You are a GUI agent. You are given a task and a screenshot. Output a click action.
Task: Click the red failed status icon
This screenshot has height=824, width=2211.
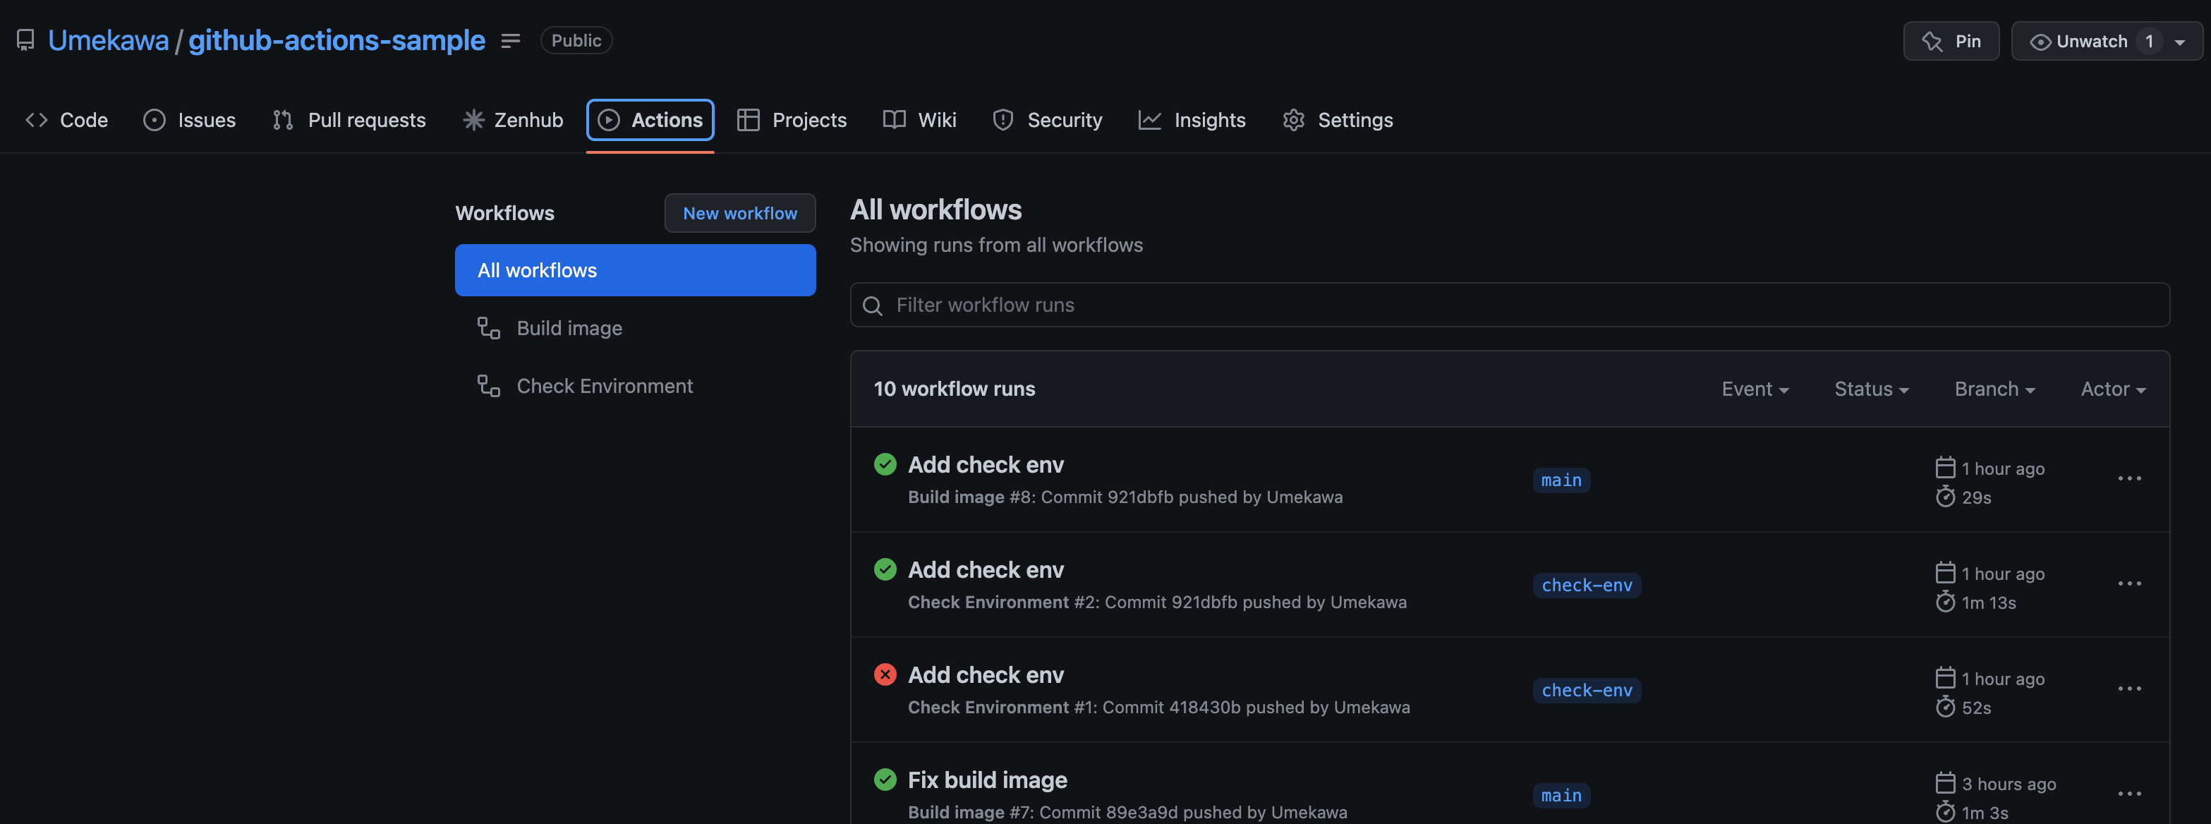click(885, 674)
